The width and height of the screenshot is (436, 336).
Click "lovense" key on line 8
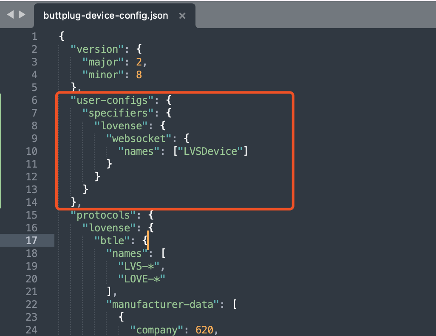(x=121, y=126)
